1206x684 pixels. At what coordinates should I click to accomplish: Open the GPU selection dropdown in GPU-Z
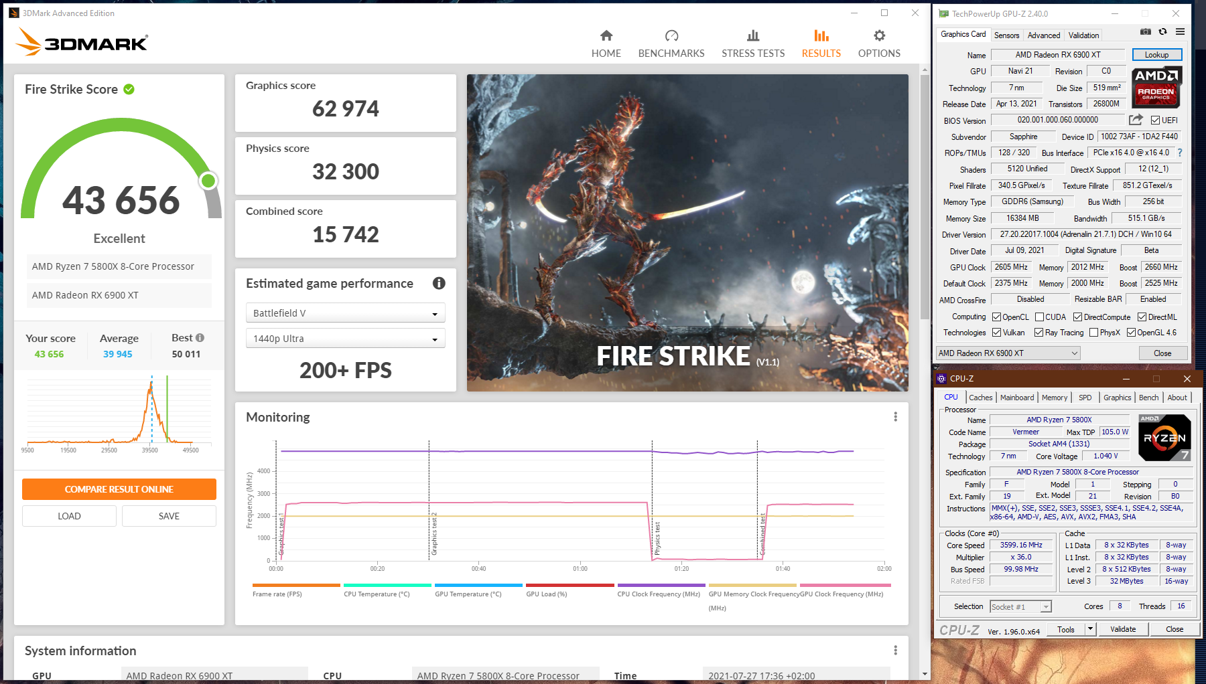[x=1008, y=353]
